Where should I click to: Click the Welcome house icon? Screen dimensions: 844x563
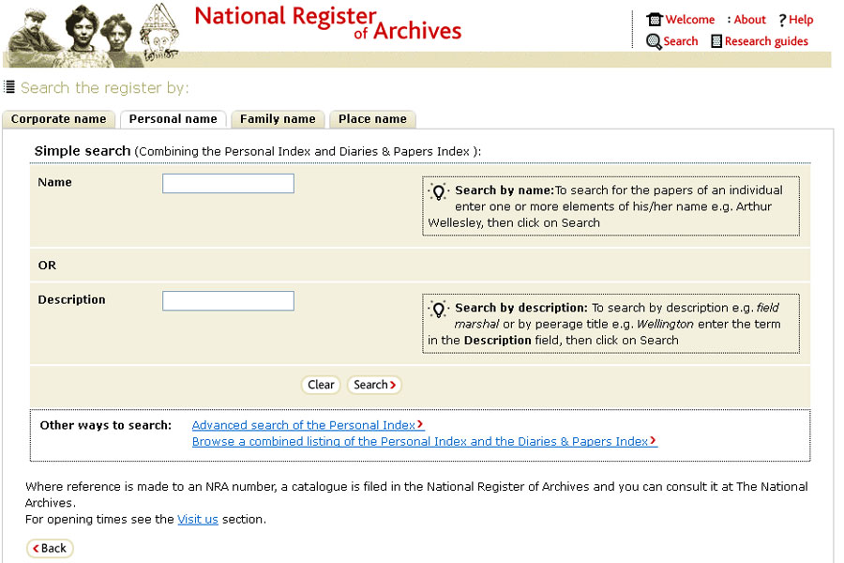(655, 19)
